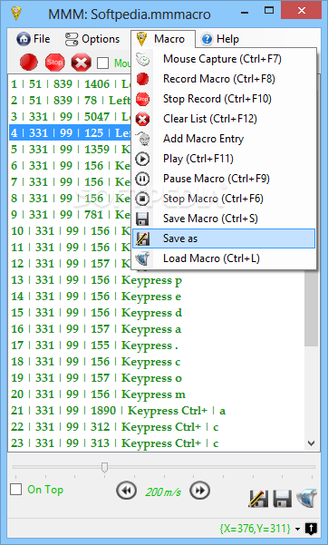Click the red X clear toolbar button
This screenshot has height=545, width=328.
(81, 63)
